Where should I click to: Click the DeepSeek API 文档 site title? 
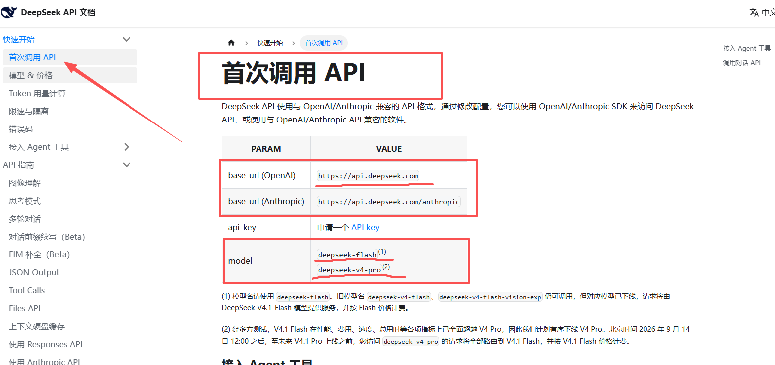tap(58, 12)
